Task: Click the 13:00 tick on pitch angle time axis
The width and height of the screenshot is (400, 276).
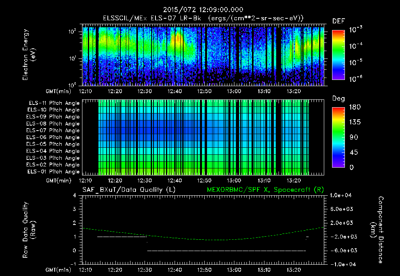Action: [x=234, y=180]
